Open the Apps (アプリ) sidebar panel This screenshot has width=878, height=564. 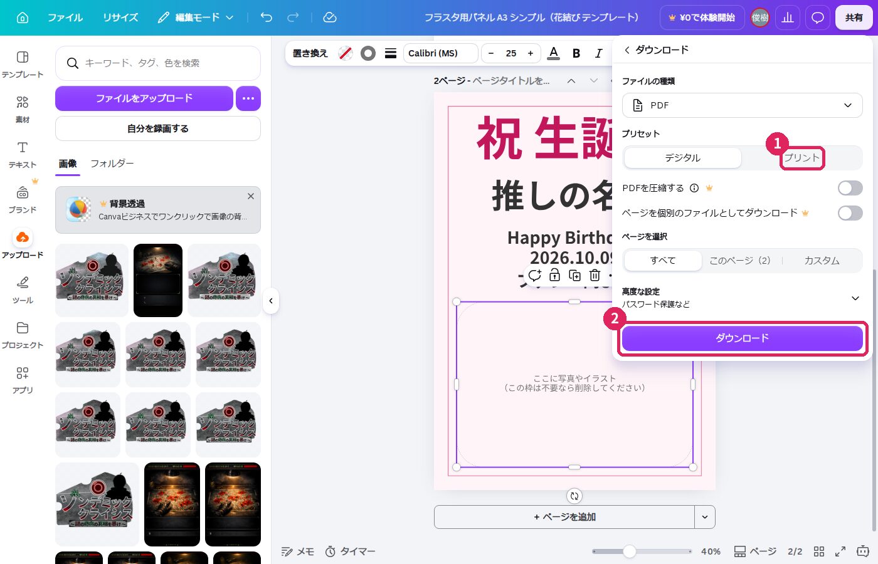tap(23, 380)
